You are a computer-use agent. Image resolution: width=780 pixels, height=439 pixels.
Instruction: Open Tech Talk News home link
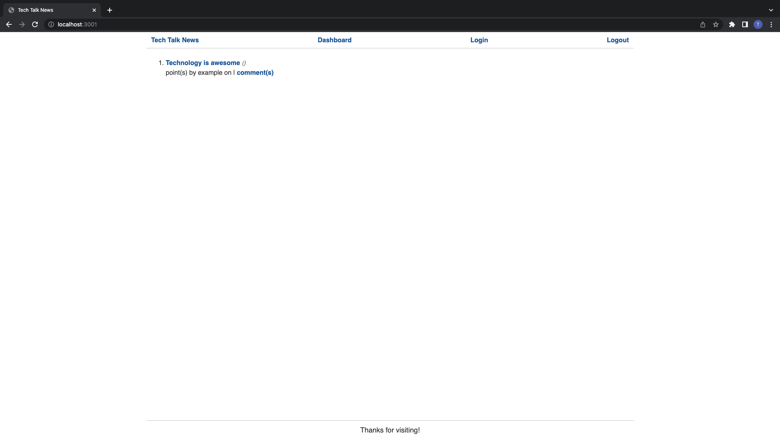175,40
